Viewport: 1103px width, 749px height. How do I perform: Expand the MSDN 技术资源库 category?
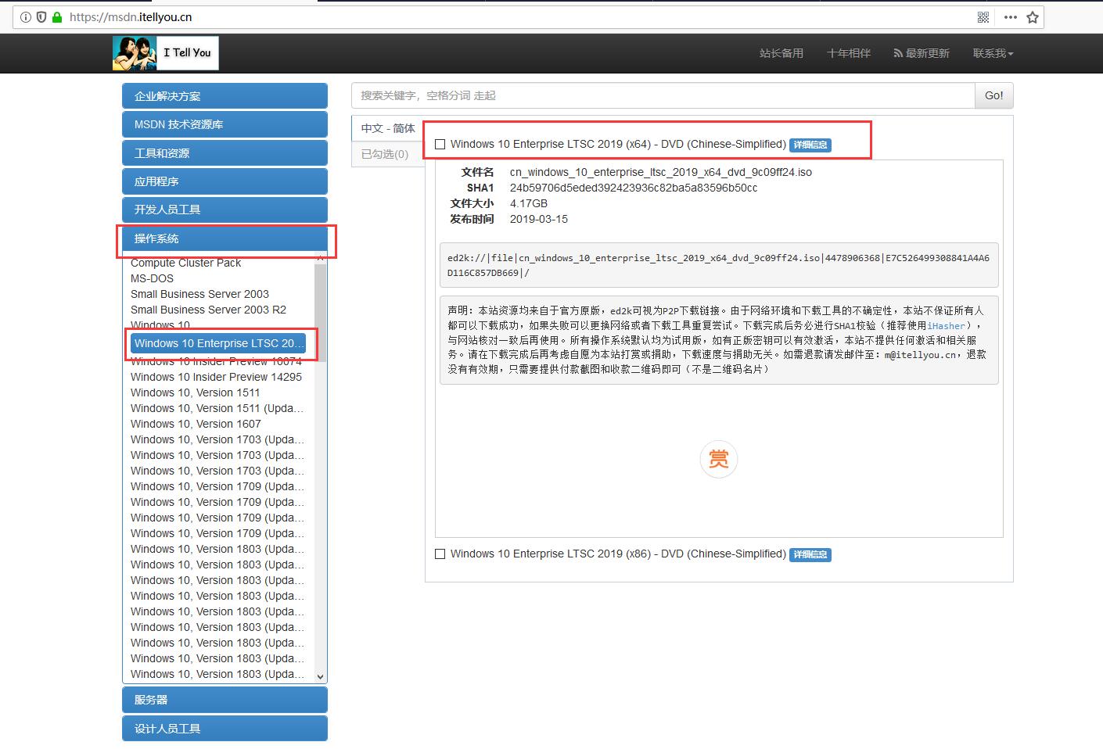225,124
